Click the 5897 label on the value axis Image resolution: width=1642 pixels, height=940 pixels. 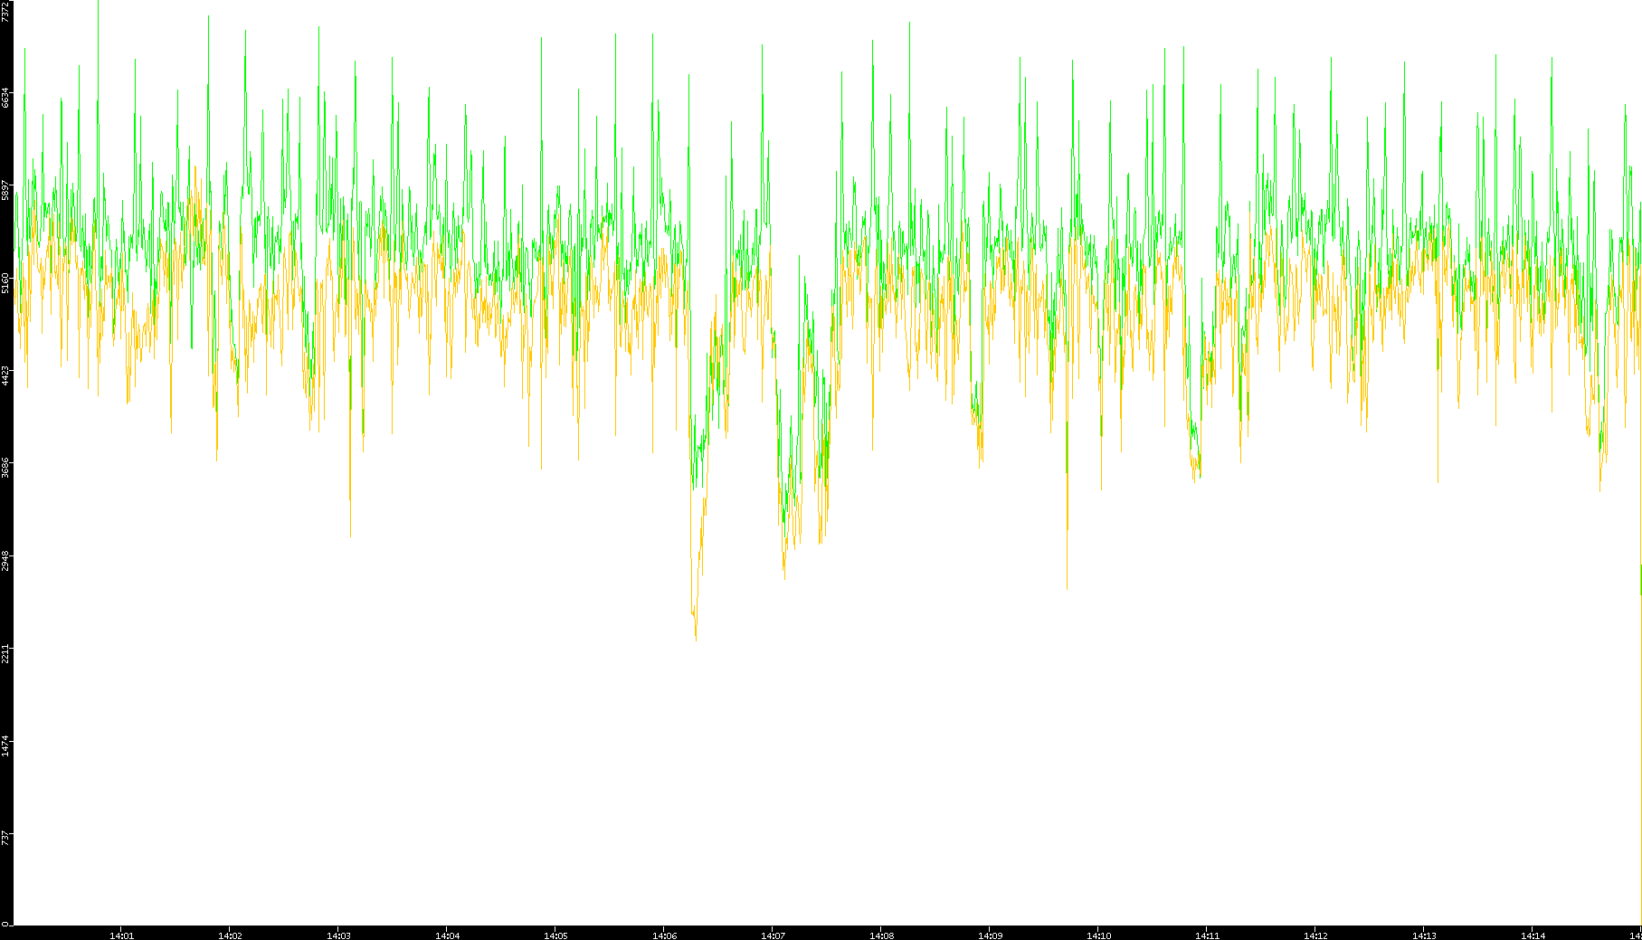pos(6,190)
